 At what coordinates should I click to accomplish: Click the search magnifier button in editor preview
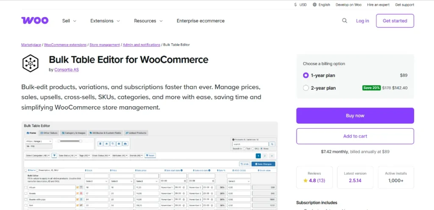(x=272, y=144)
